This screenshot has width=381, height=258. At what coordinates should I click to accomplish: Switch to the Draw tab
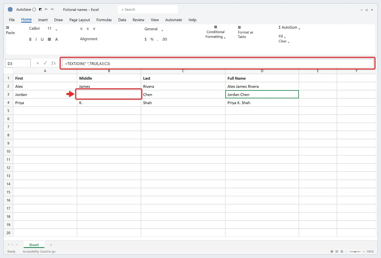pyautogui.click(x=59, y=20)
